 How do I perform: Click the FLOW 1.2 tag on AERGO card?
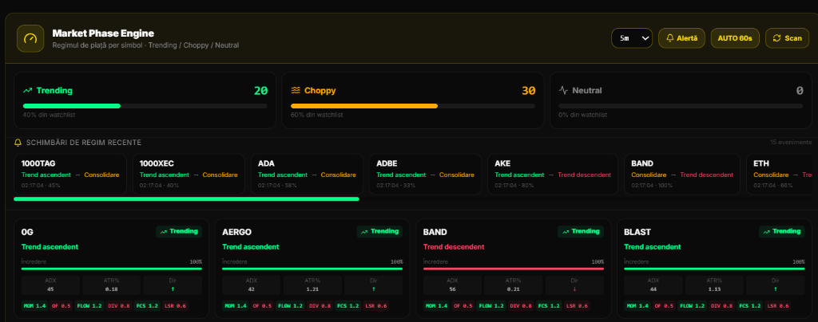[290, 306]
